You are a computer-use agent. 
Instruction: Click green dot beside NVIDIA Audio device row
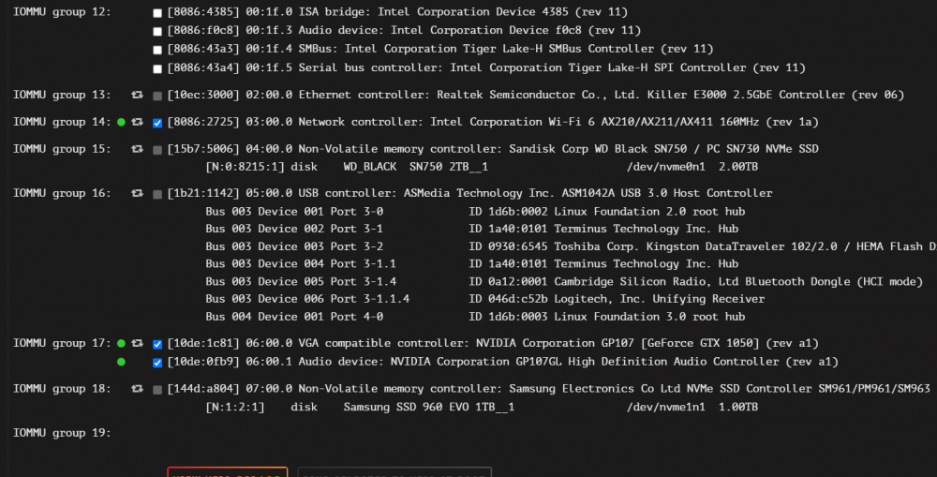pyautogui.click(x=121, y=362)
